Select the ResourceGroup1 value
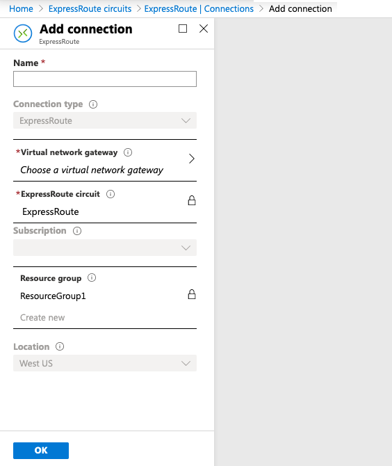392x466 pixels. 53,296
